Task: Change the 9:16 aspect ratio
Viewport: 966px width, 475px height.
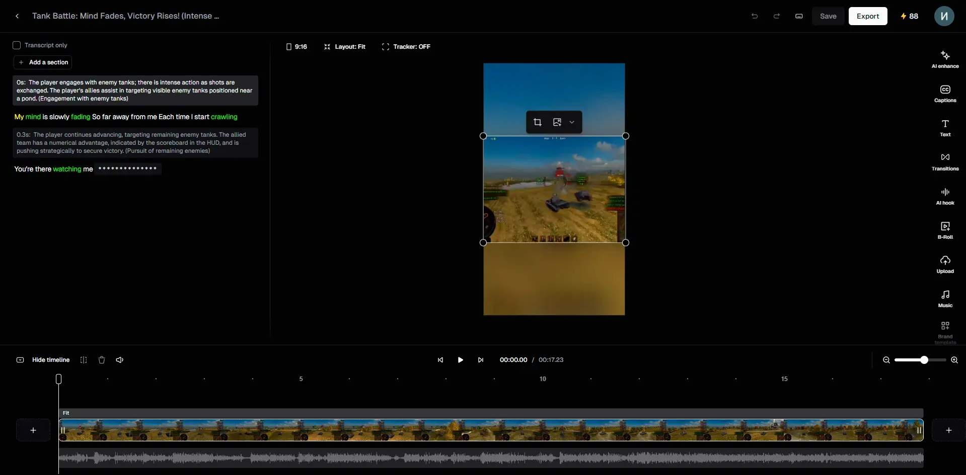Action: 296,47
